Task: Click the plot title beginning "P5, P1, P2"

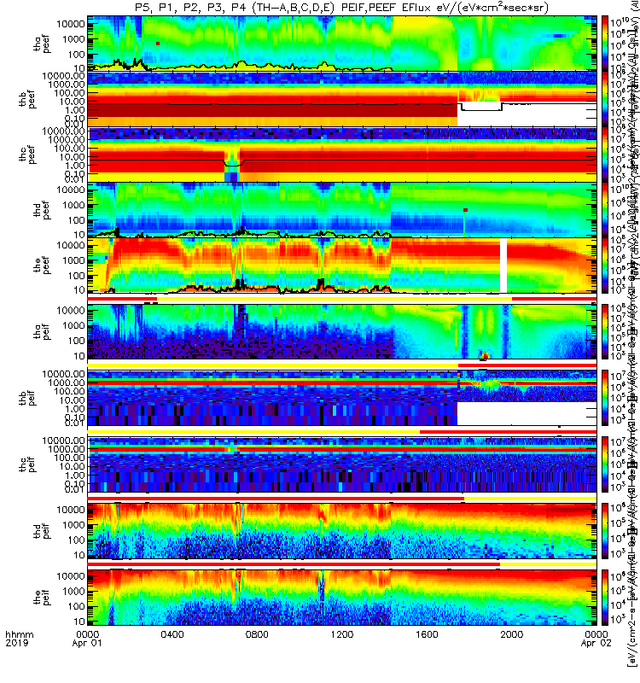Action: 341,8
